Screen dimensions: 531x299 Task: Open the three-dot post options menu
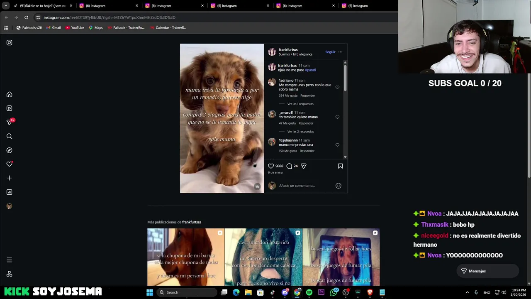(x=340, y=52)
